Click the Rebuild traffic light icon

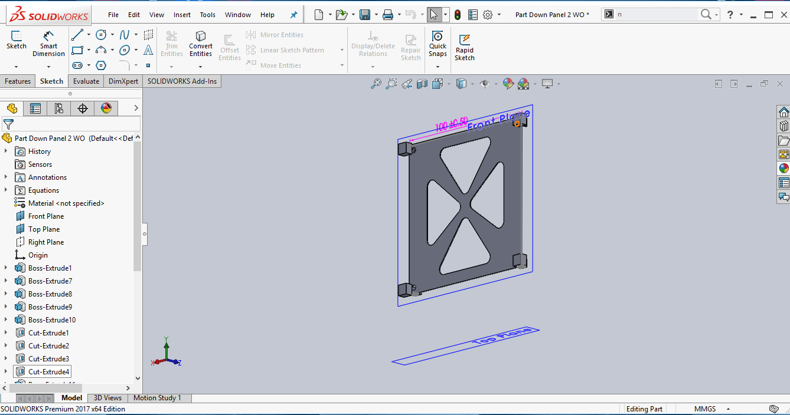click(x=458, y=15)
